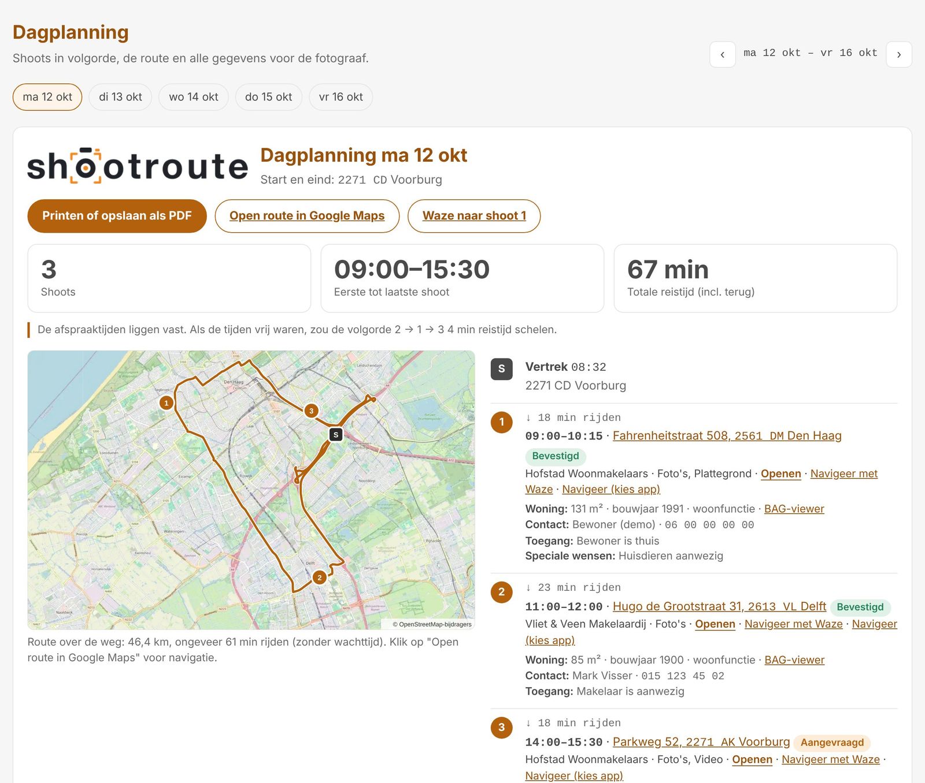Click phone number 015 123 45 02

[x=683, y=676]
